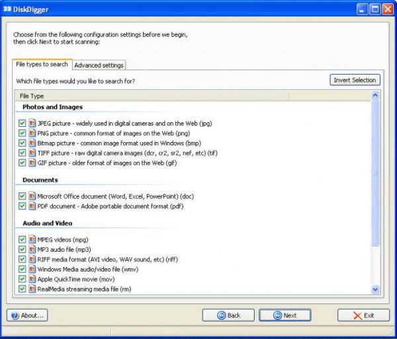Screen dimensions: 397x339
Task: Collapse the Documents group header
Action: click(40, 180)
